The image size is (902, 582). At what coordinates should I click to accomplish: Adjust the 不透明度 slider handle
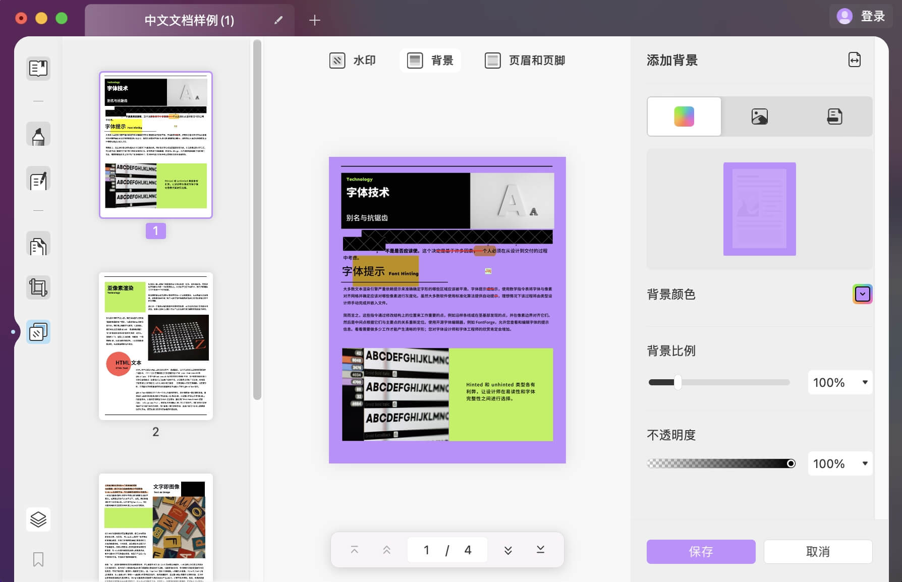(x=791, y=463)
